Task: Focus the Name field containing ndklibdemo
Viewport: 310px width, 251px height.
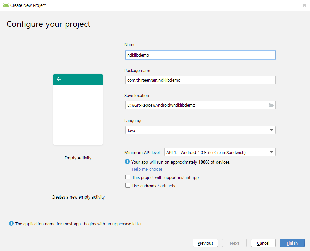Action: pos(200,55)
